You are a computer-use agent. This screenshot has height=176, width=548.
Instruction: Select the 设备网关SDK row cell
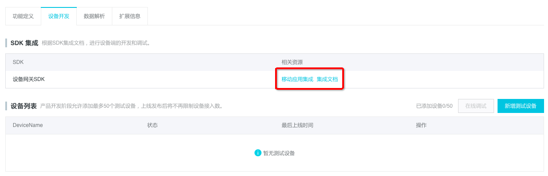[x=29, y=79]
